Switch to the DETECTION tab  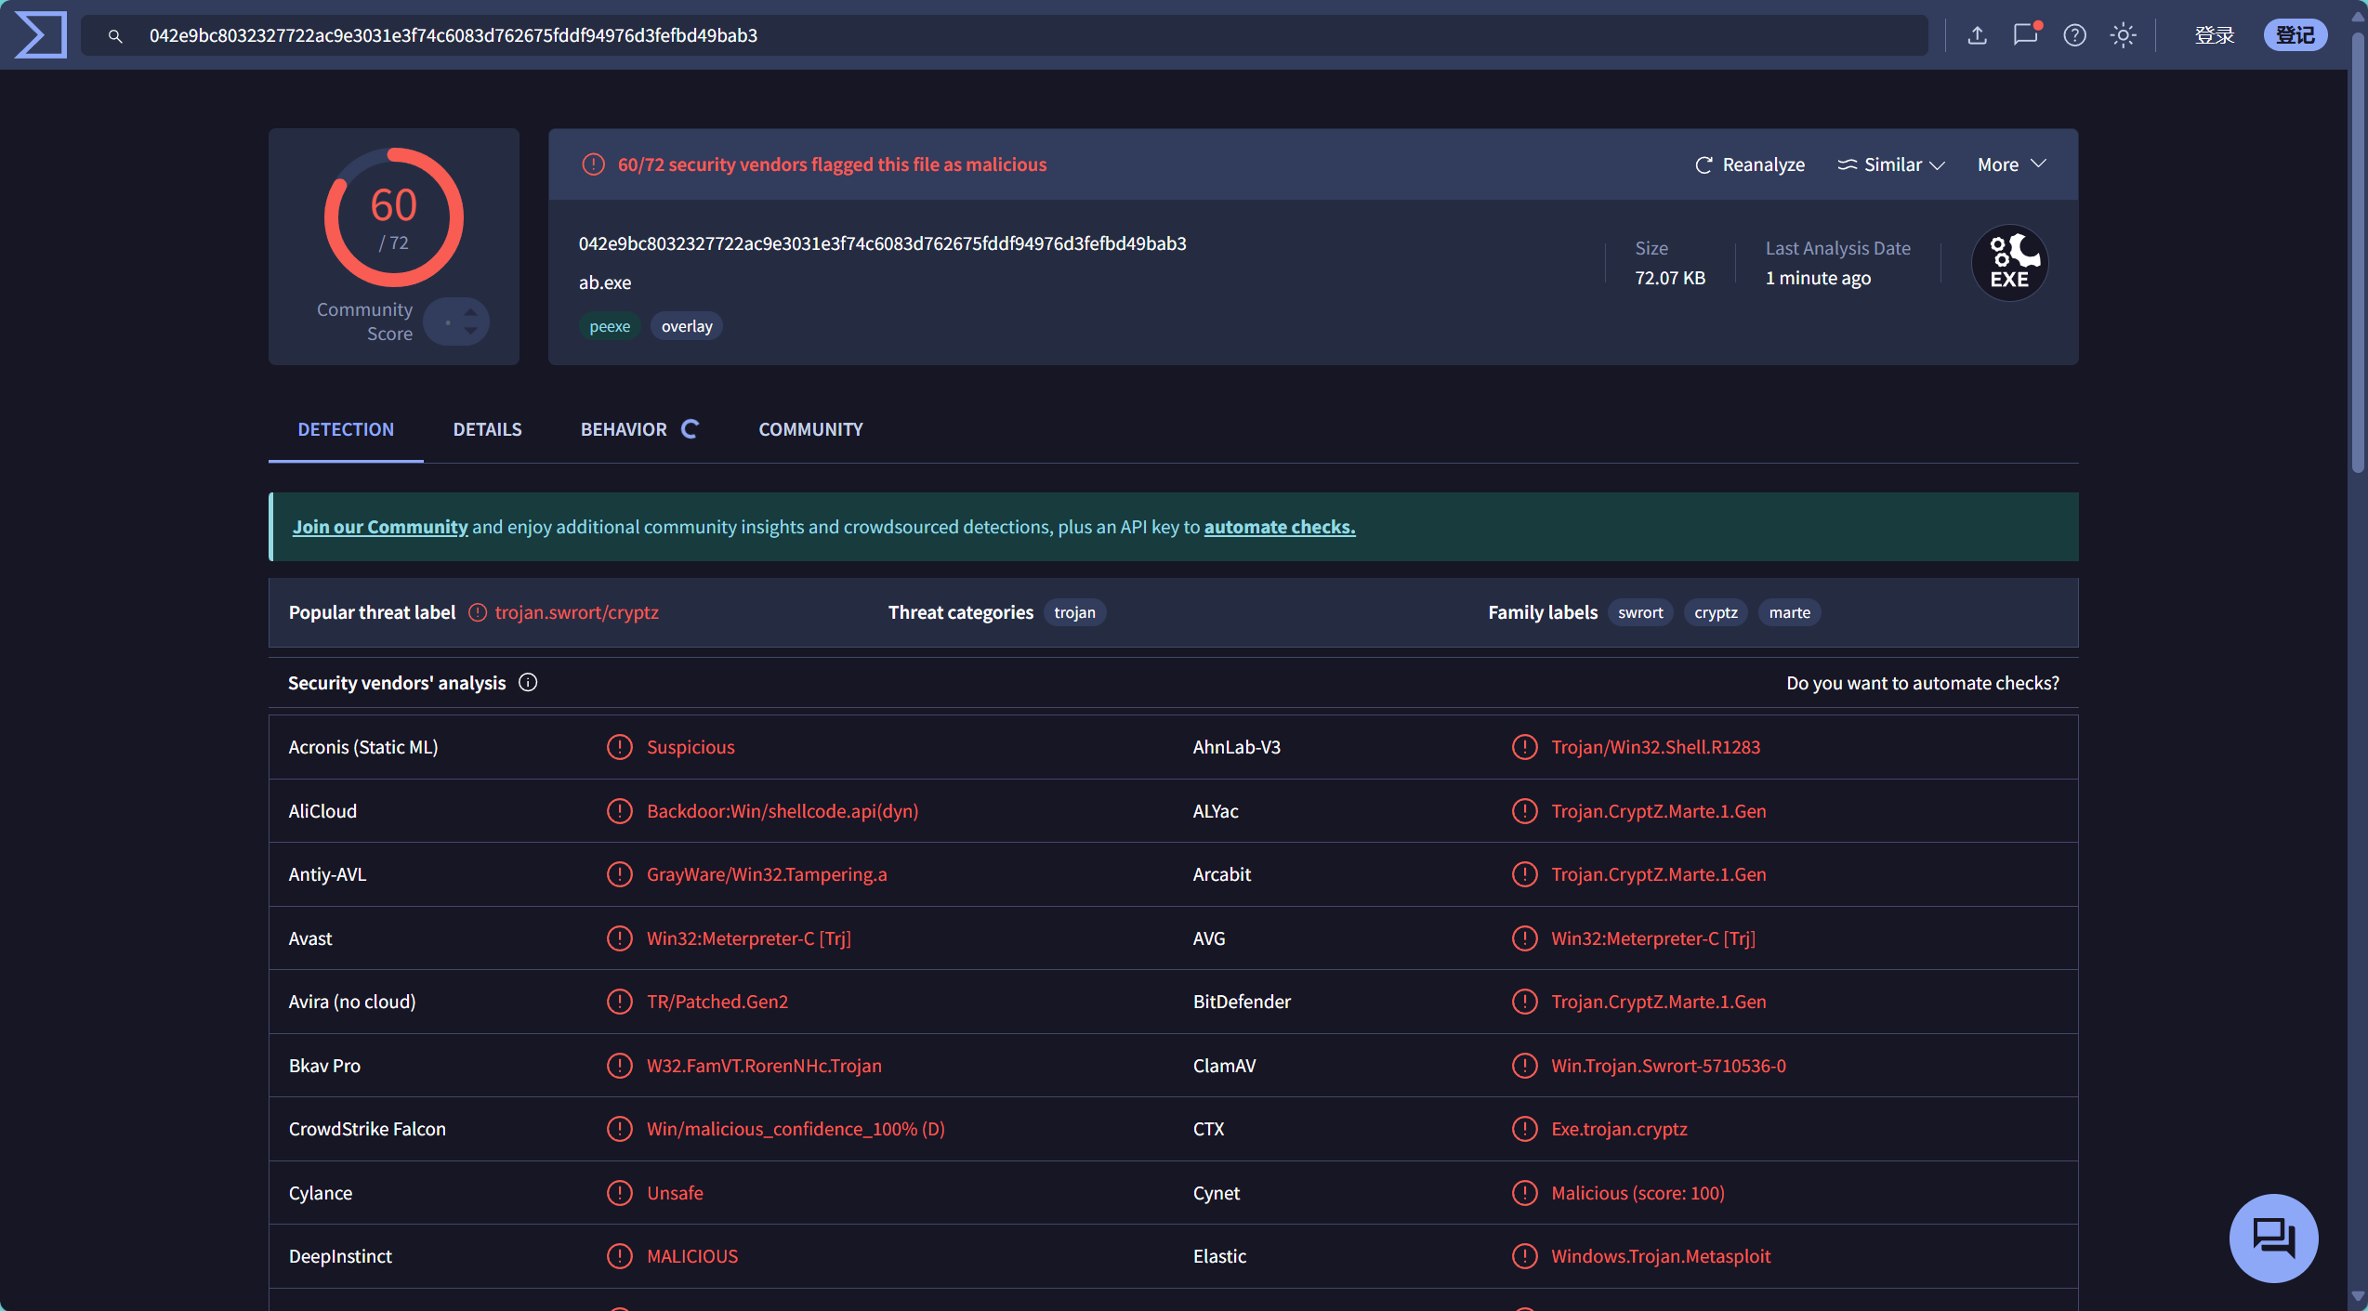(346, 429)
